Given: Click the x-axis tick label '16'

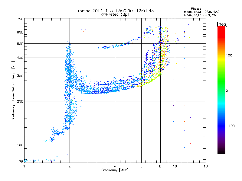Looking at the screenshot, I should 206,166.
